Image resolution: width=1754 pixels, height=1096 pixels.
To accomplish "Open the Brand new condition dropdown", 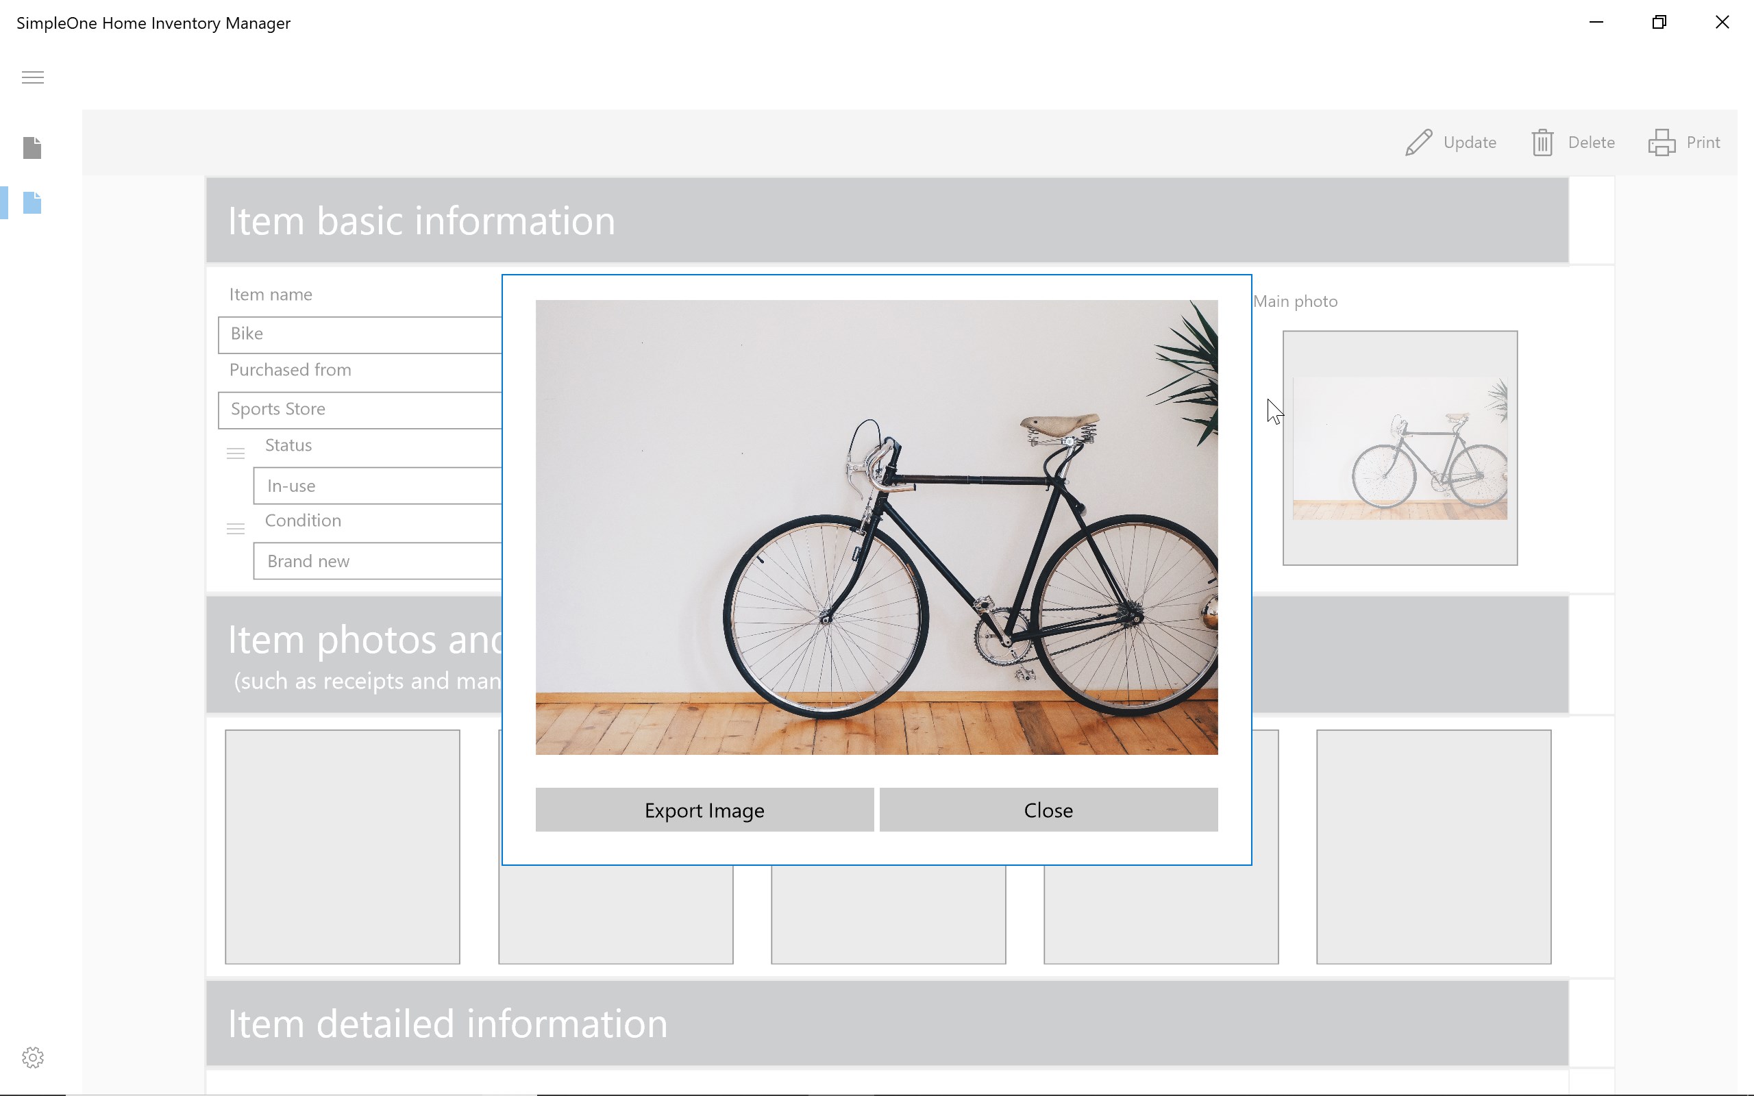I will click(377, 561).
